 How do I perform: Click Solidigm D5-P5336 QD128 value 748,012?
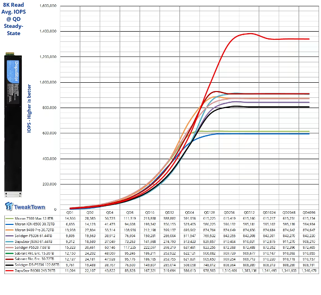pos(210,265)
